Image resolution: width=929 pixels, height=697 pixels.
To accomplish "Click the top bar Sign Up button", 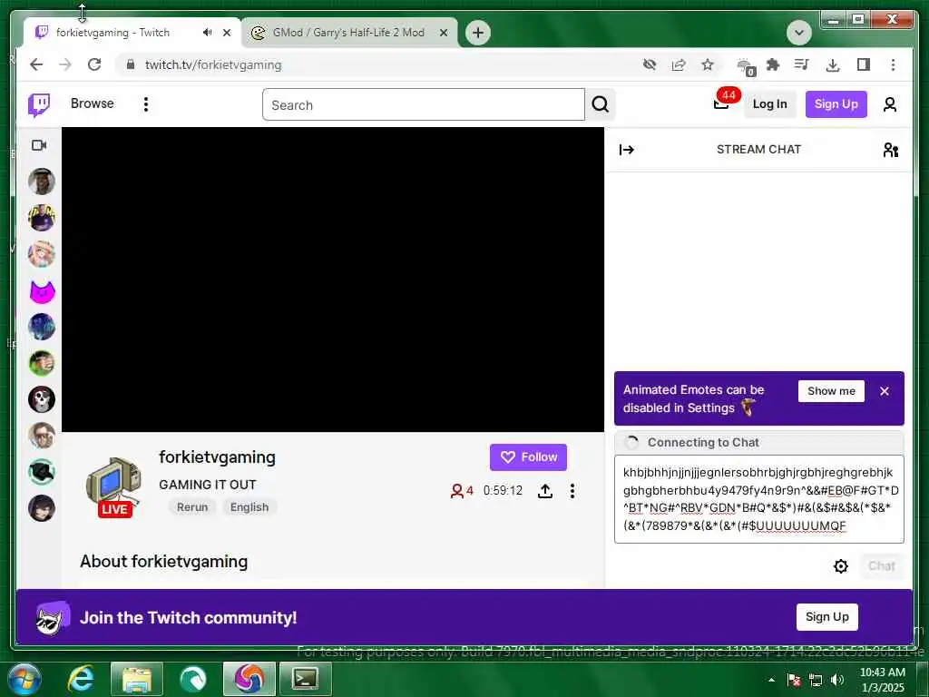I will 836,104.
